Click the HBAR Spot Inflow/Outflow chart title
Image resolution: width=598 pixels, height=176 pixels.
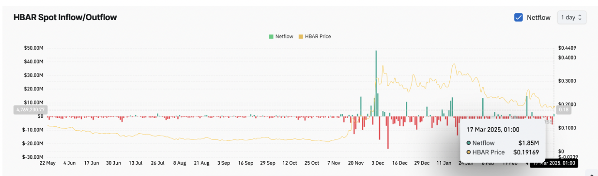(65, 17)
